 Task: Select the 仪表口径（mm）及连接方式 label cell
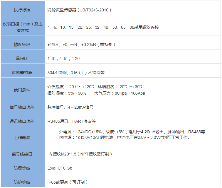pos(23,27)
